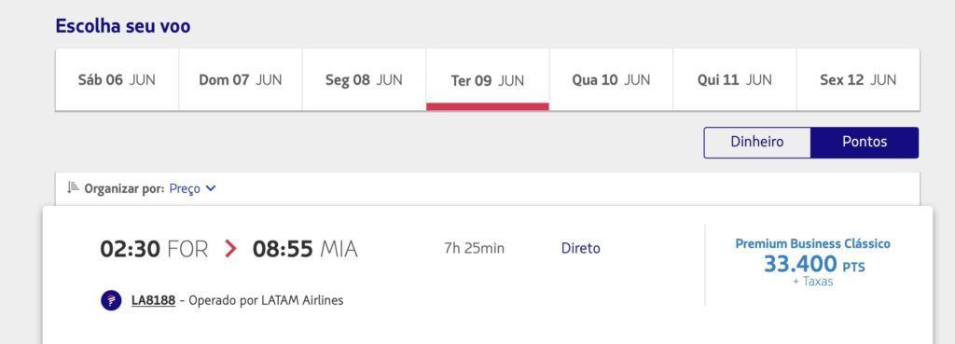
Task: Click the sort icon beside Organizar por
Action: pyautogui.click(x=73, y=187)
